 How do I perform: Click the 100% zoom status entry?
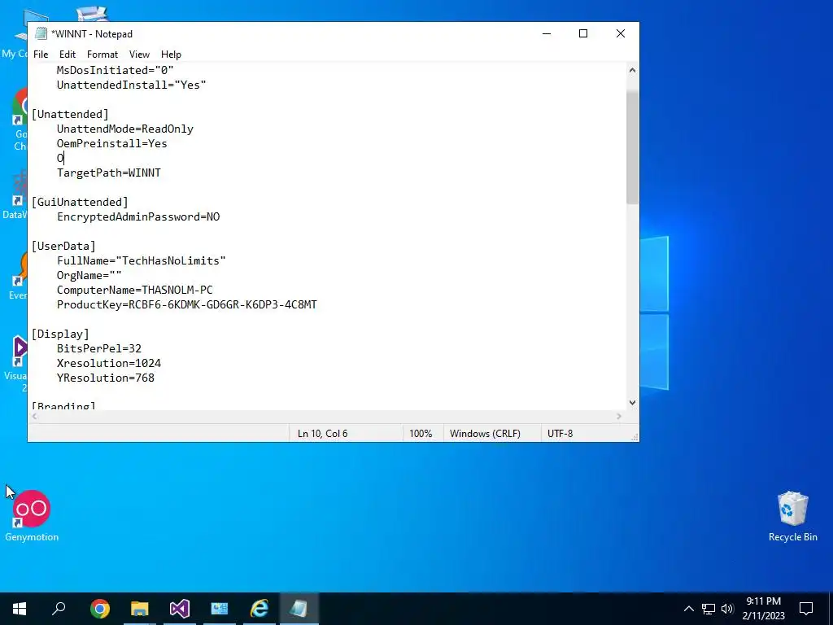click(x=421, y=434)
